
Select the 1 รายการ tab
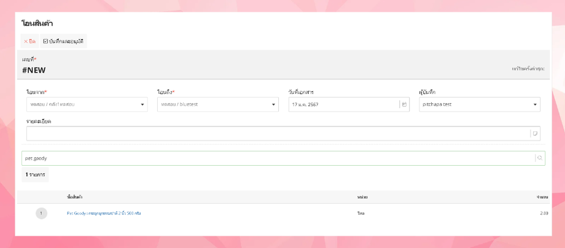35,174
